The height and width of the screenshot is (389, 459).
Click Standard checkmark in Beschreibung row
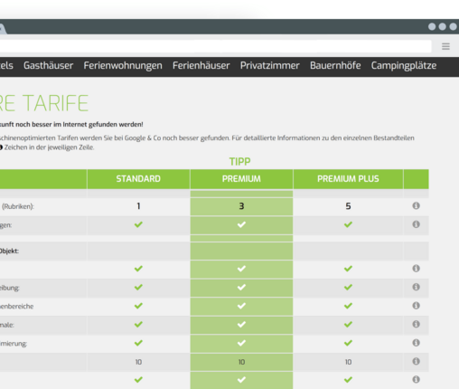[138, 287]
